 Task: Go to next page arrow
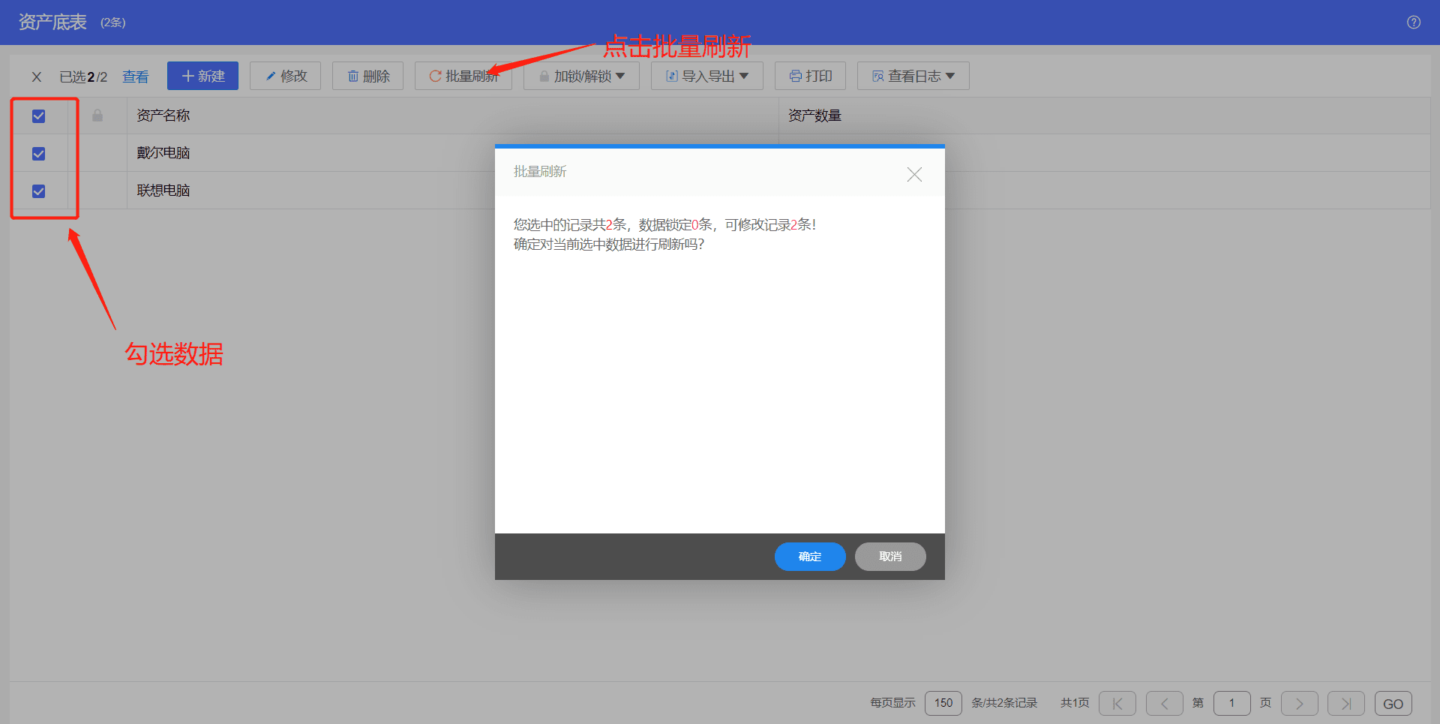click(1300, 704)
